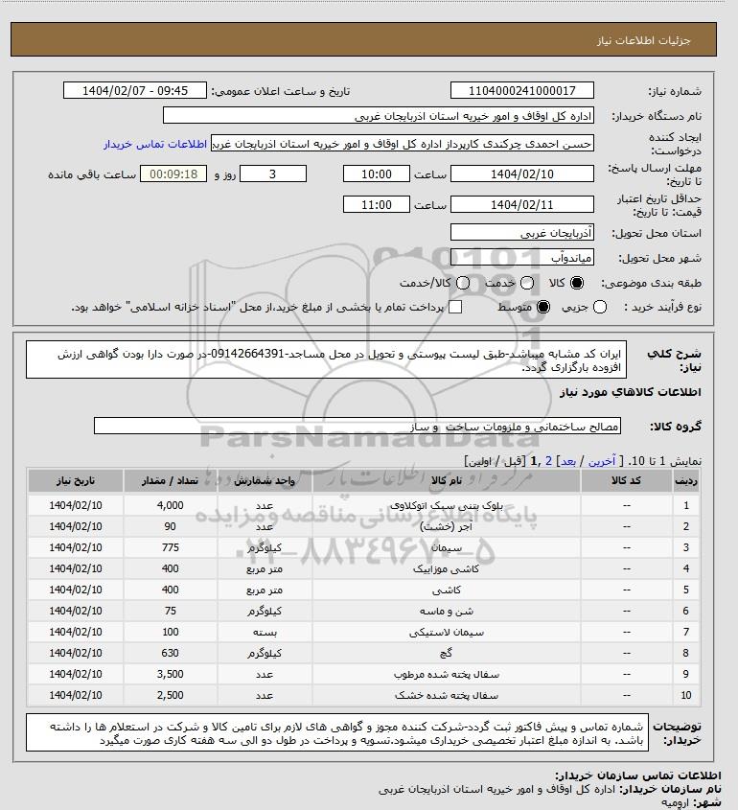Click the تاریخ نیاز column header
Screen dimensions: 738x810
point(76,480)
